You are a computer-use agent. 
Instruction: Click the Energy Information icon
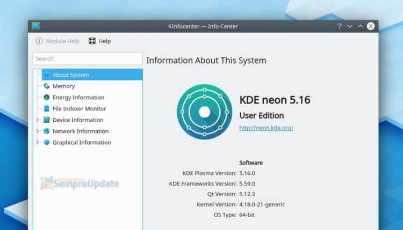(x=47, y=98)
